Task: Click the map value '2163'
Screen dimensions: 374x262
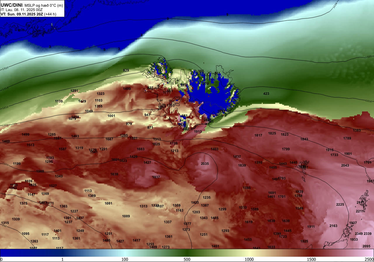Action: point(333,226)
